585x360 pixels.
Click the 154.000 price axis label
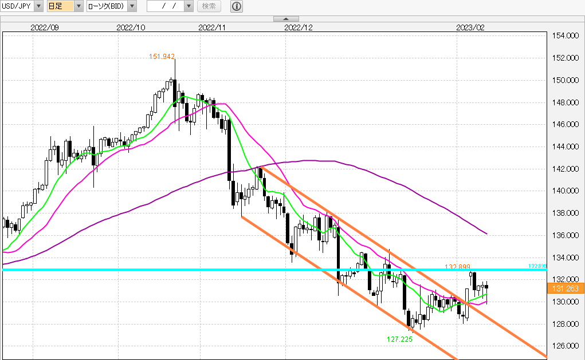point(565,36)
